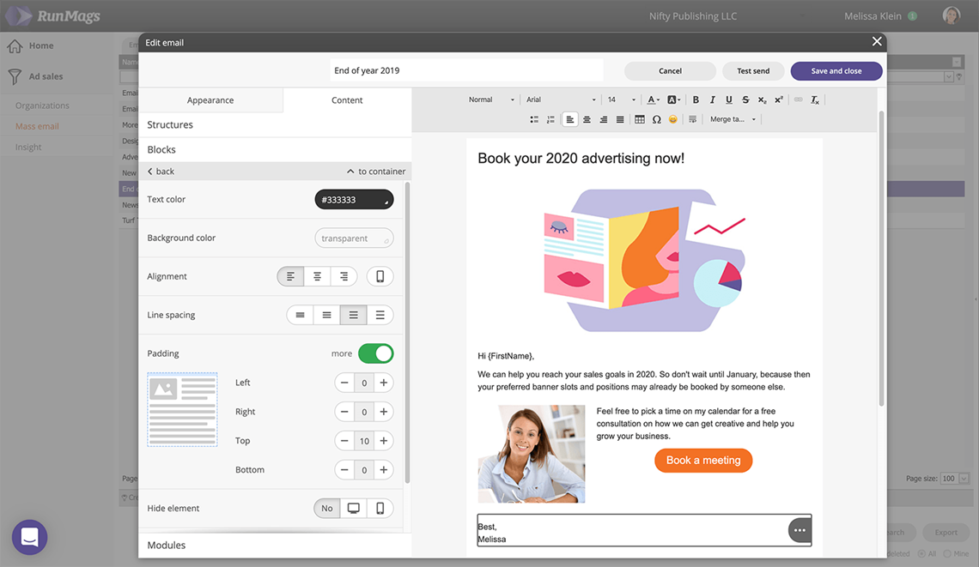Open Organizations in the sidebar
Image resolution: width=979 pixels, height=567 pixels.
pos(42,106)
